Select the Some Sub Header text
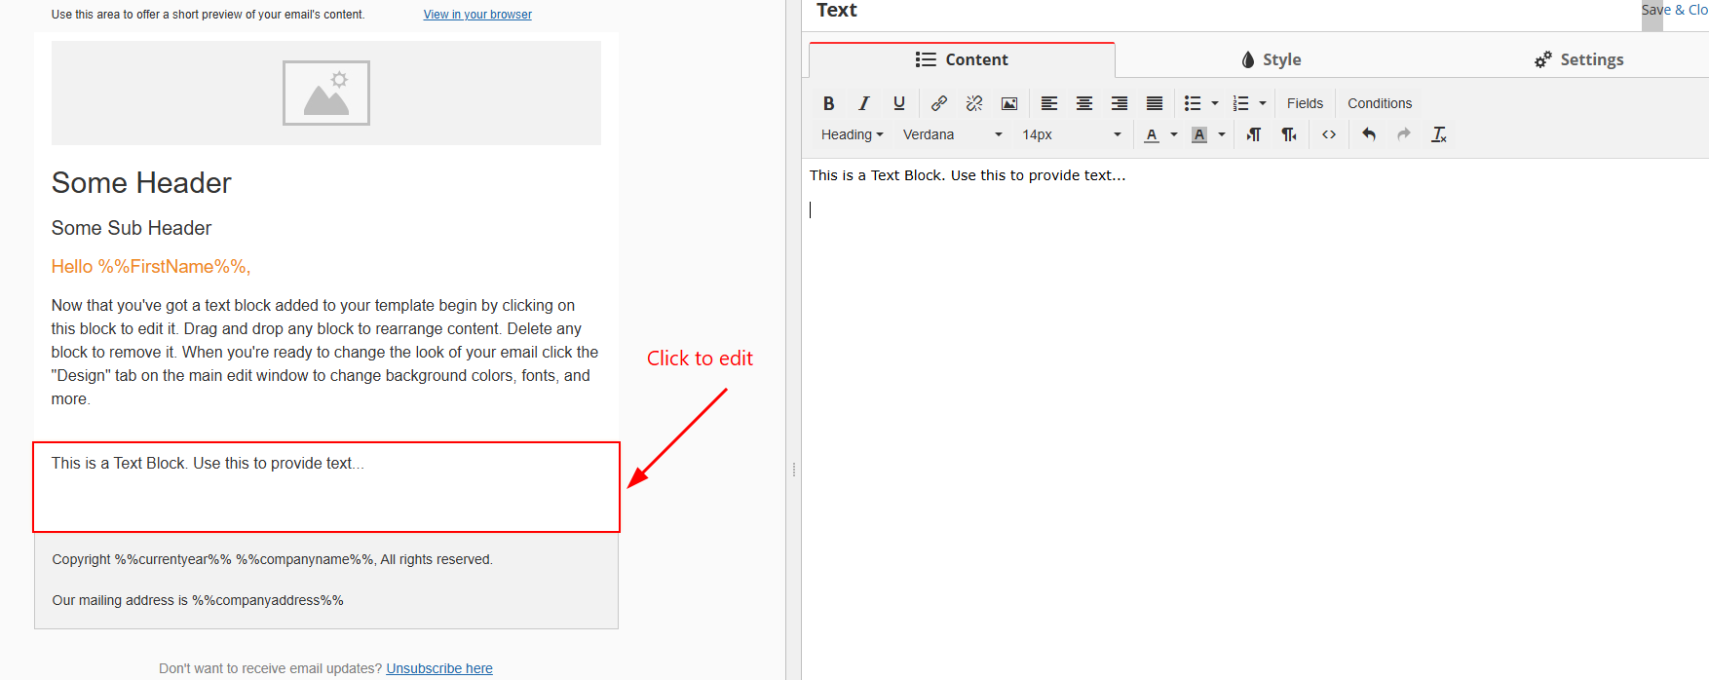 point(132,228)
